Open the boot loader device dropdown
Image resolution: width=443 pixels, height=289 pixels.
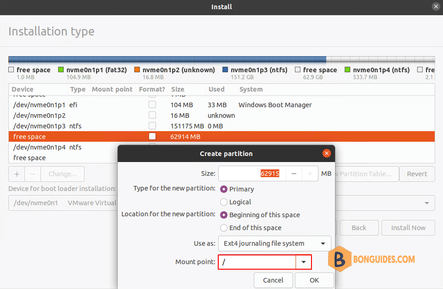point(425,203)
